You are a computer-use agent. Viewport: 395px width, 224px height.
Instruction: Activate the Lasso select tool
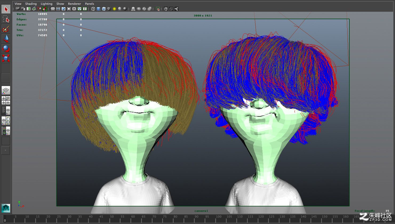click(x=6, y=19)
